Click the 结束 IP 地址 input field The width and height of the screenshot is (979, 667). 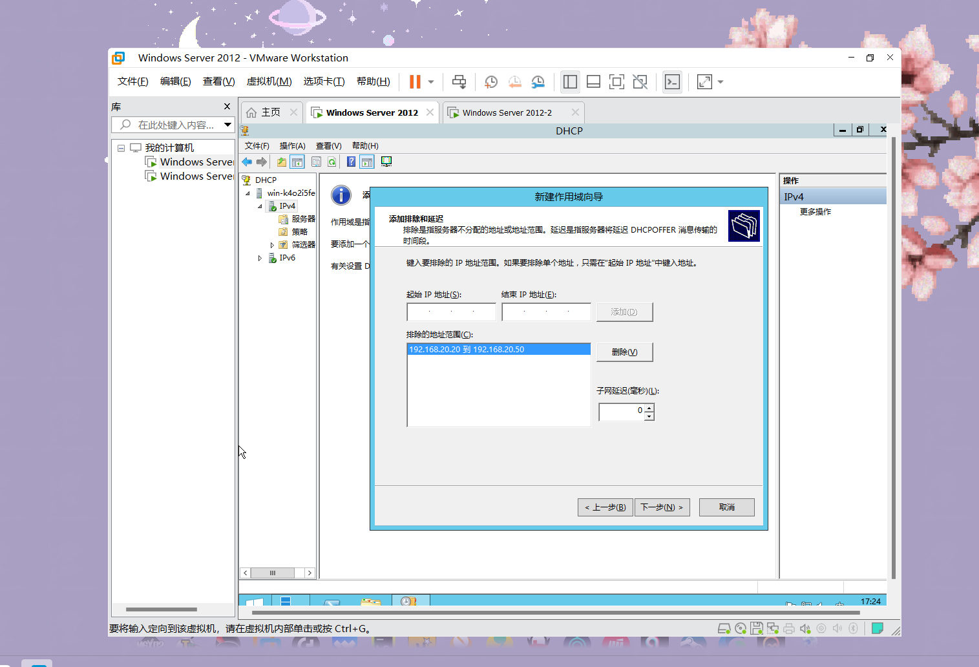546,312
